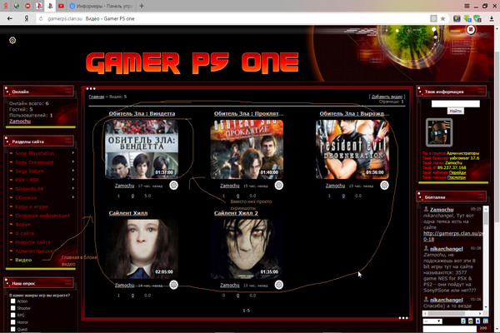The height and width of the screenshot is (333, 500).
Task: Open settings gear under Обитель Зла : Проклятие
Action: coord(278,185)
